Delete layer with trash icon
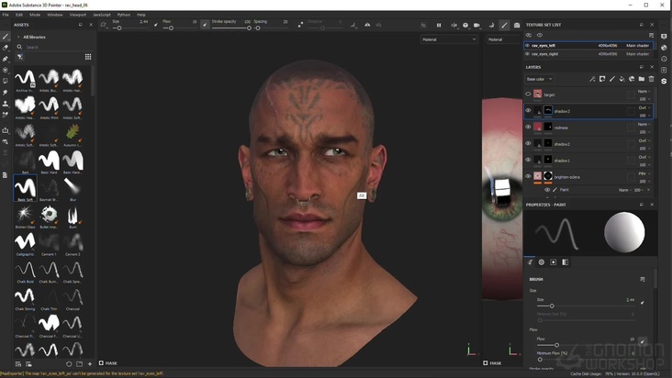The height and width of the screenshot is (378, 672). 652,79
